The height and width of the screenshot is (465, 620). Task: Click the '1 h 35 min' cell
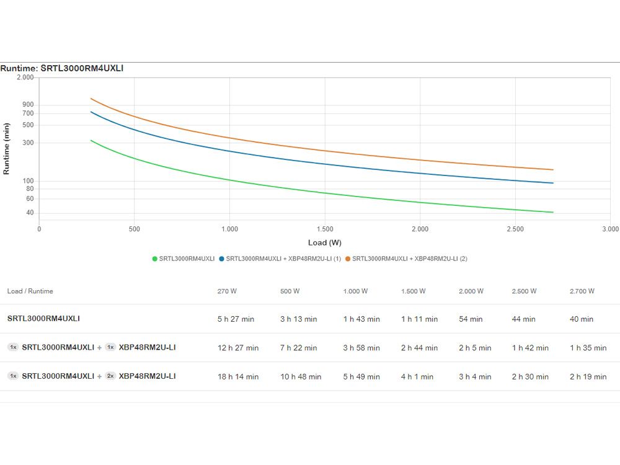click(588, 348)
